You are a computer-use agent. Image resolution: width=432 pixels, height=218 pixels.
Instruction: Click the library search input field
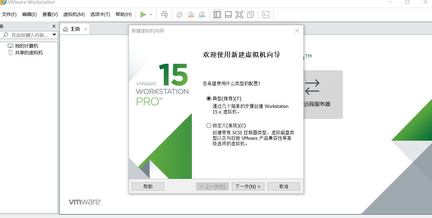[30, 35]
